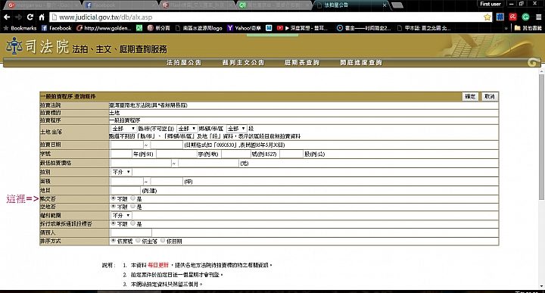The image size is (545, 293).
Task: Expand the 縣/市 dropdown
Action: coord(123,129)
